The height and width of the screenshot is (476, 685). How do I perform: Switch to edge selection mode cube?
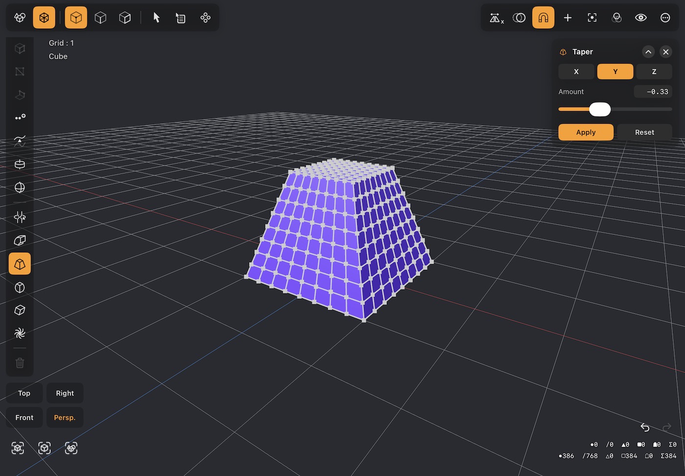click(x=100, y=18)
